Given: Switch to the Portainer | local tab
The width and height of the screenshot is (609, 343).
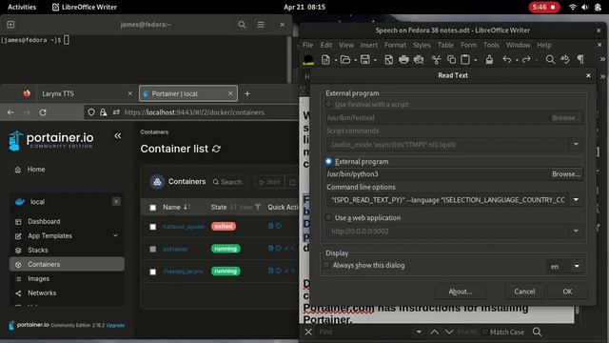Looking at the screenshot, I should (x=188, y=93).
